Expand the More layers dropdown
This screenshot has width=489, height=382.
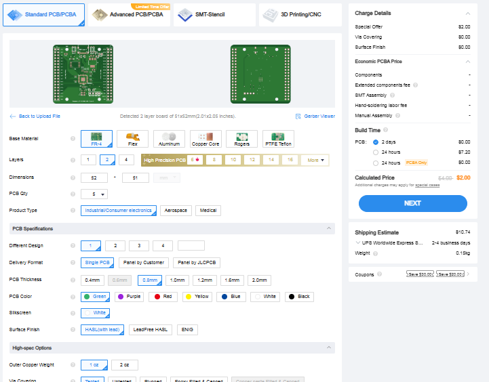click(315, 161)
